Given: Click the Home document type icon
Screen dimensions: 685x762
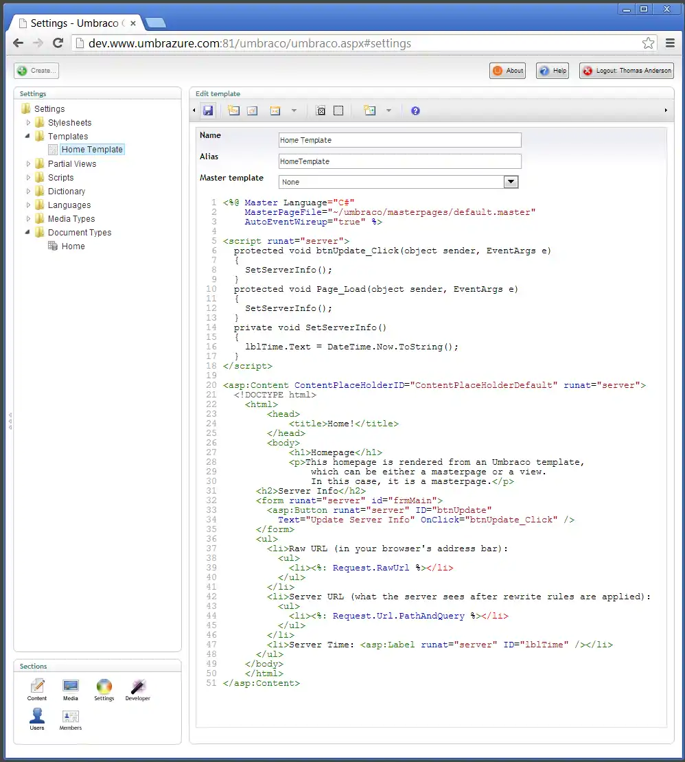Looking at the screenshot, I should pyautogui.click(x=53, y=246).
